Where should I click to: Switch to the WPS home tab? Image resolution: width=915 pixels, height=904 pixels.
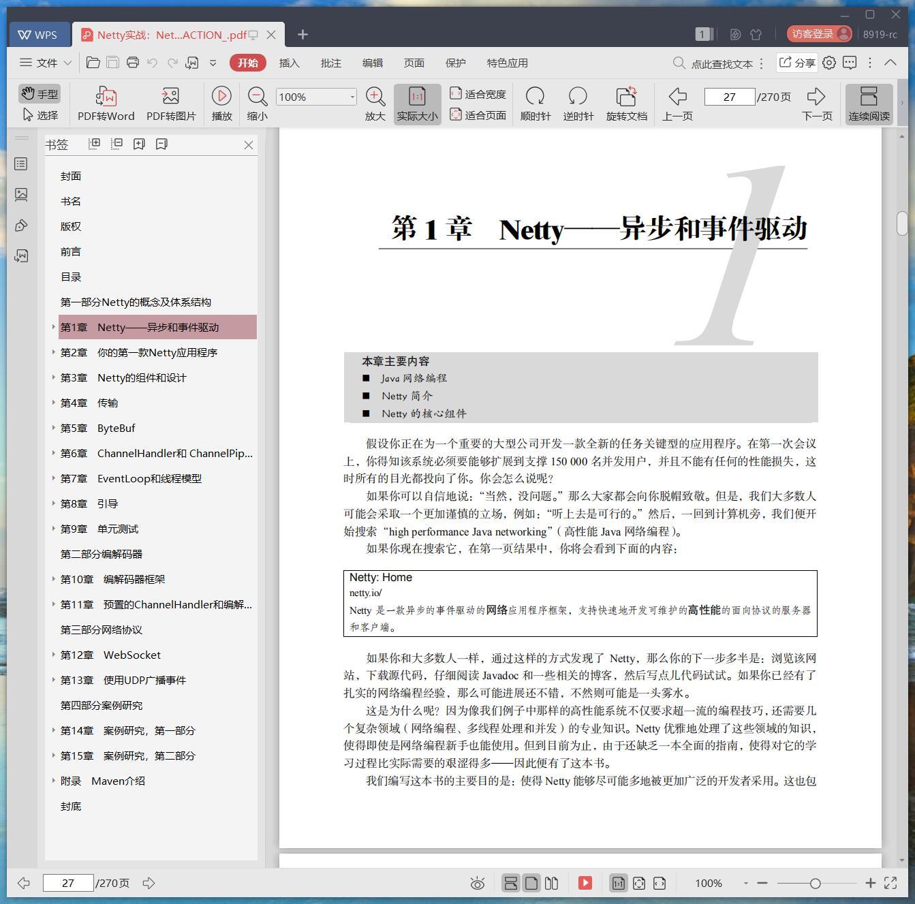(38, 35)
